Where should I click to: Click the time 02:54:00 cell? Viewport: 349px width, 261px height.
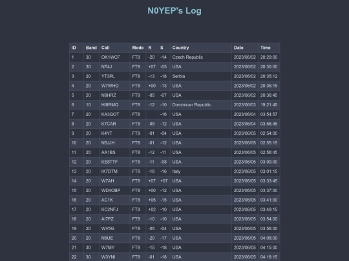click(x=269, y=133)
